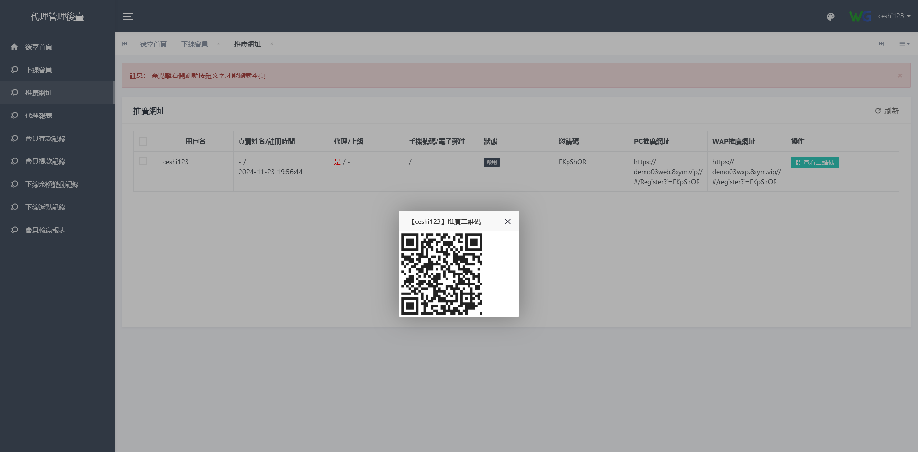Go to 會員存款記錄 in the sidebar
The width and height of the screenshot is (918, 452).
45,138
